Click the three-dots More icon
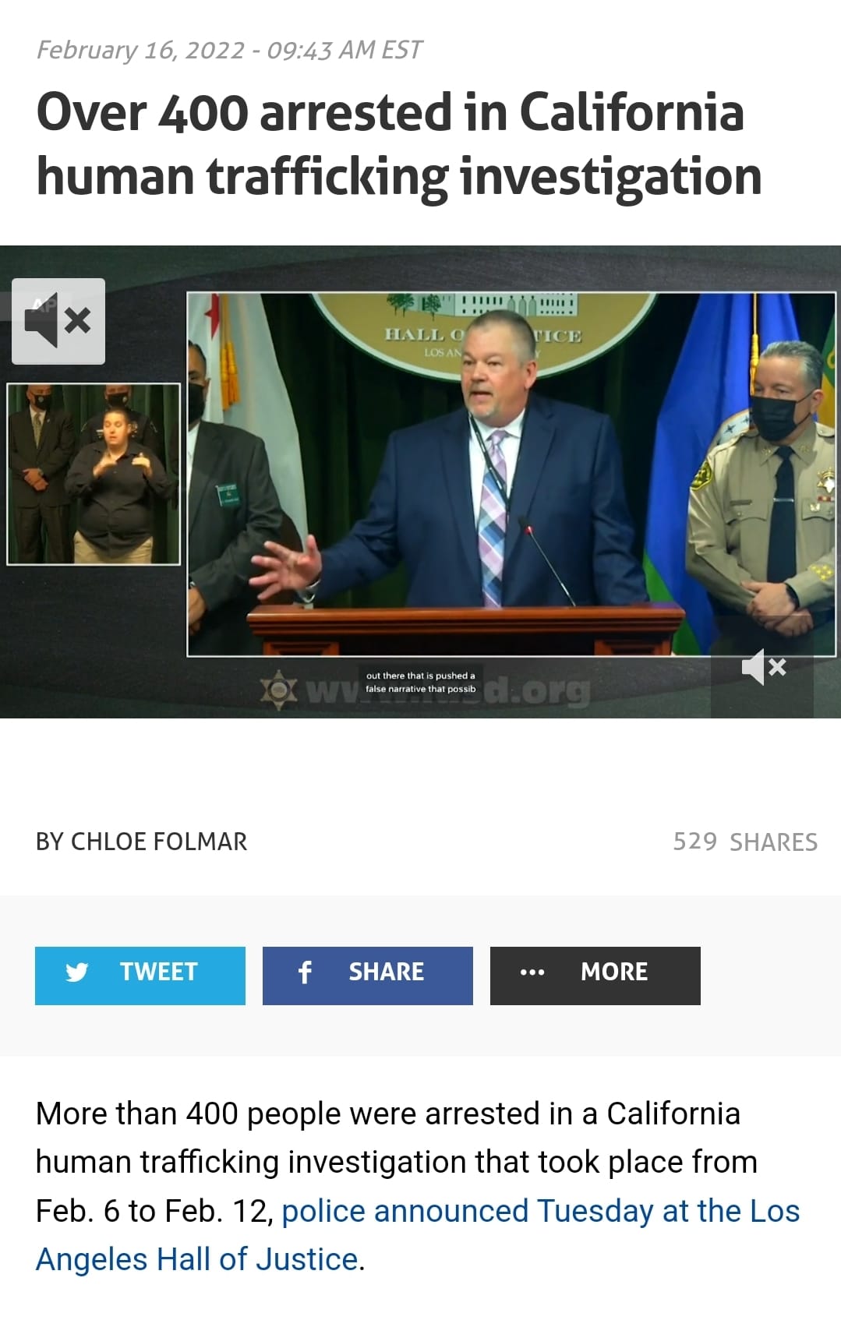The width and height of the screenshot is (841, 1320). point(532,972)
